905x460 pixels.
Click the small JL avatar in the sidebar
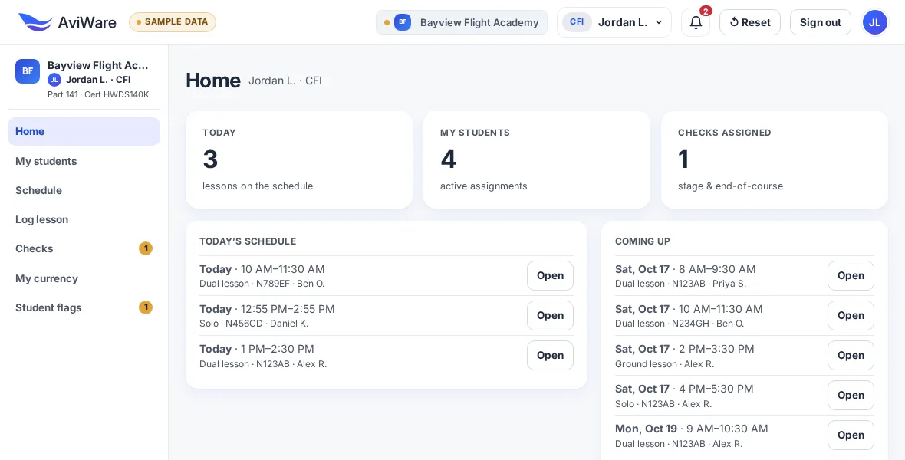[54, 80]
